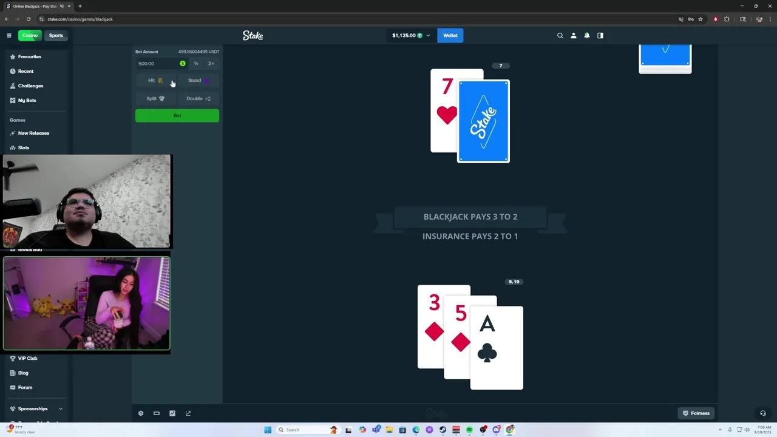Image resolution: width=777 pixels, height=437 pixels.
Task: Click the dealer's 7 of hearts card
Action: tap(444, 110)
